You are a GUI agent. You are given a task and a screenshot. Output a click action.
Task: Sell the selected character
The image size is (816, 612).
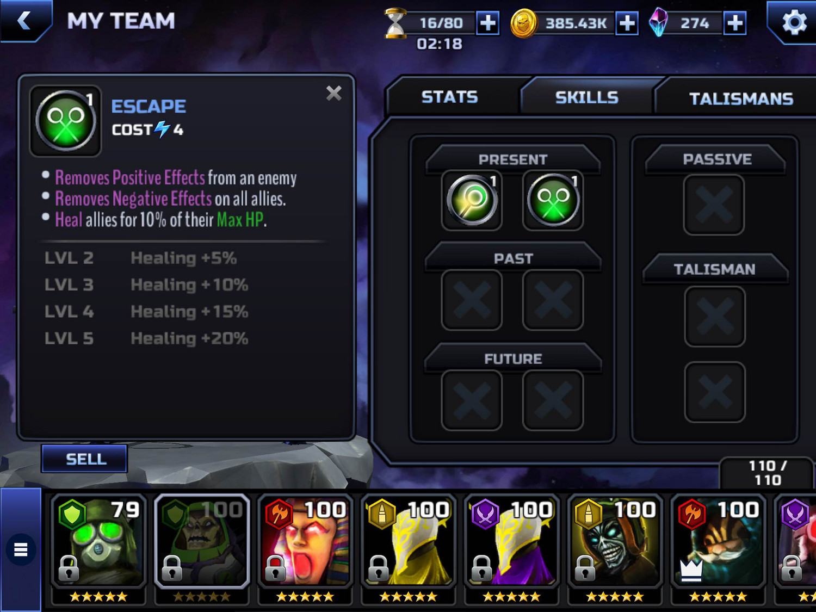(85, 459)
